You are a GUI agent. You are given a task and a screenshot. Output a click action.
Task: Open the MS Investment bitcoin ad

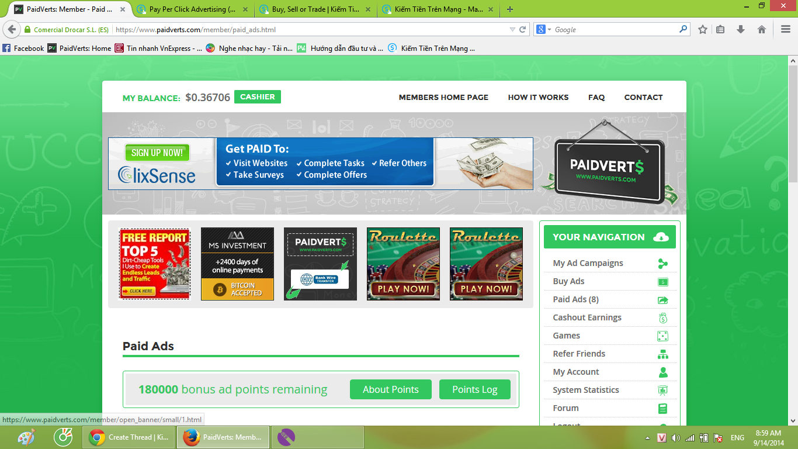tap(237, 264)
